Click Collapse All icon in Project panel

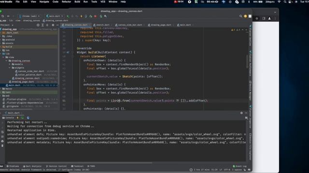point(47,25)
